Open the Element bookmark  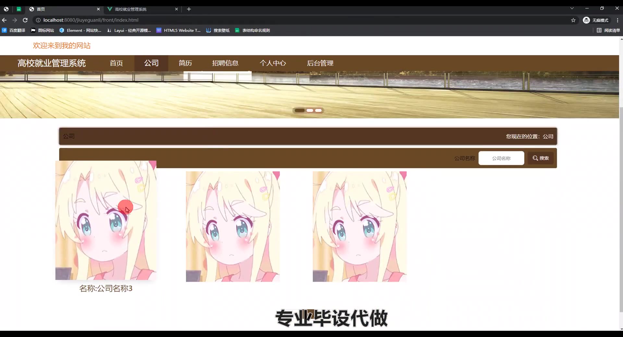(80, 30)
